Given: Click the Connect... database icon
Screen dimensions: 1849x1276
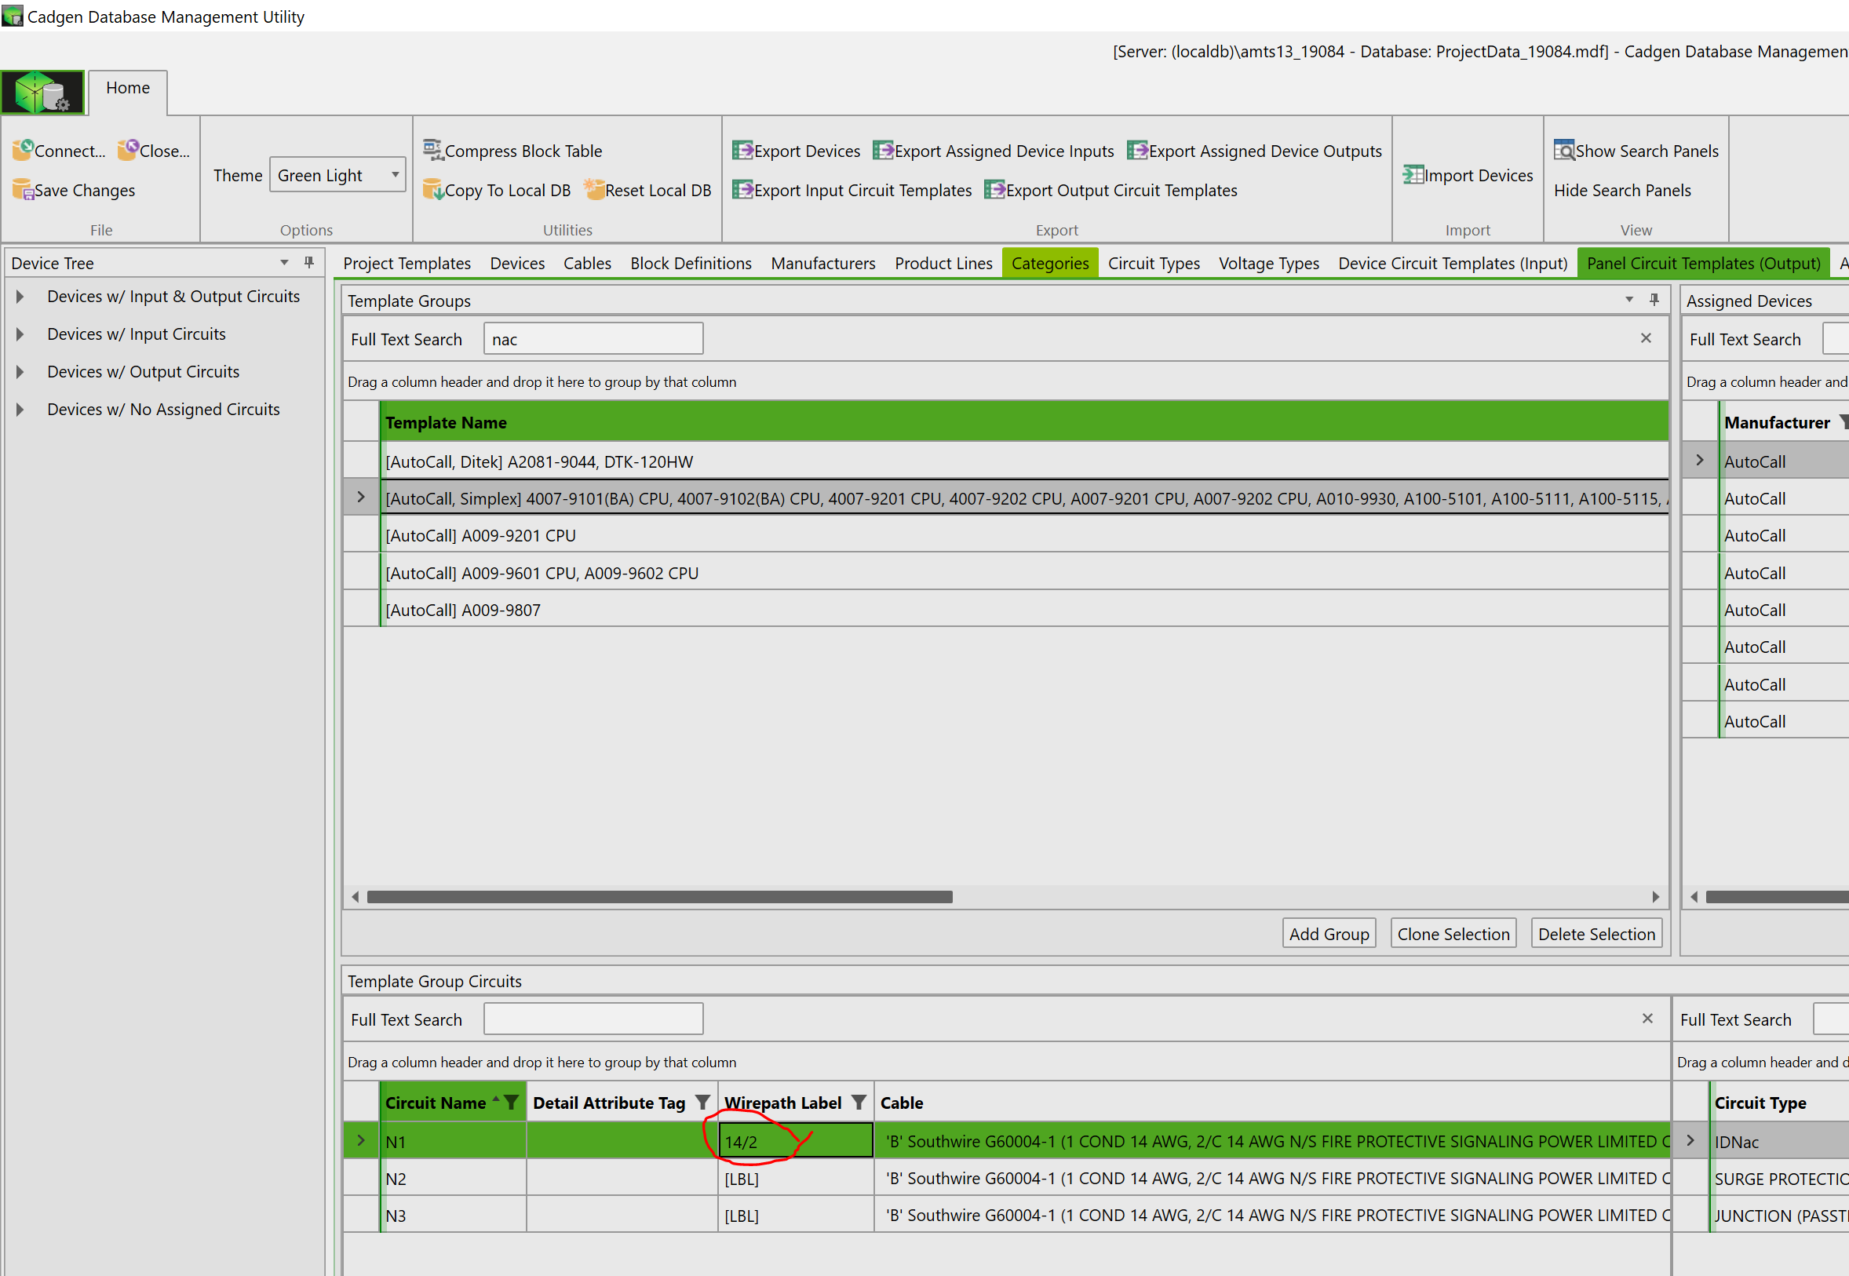Looking at the screenshot, I should click(23, 151).
